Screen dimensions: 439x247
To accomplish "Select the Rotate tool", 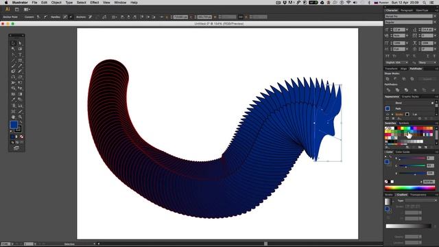I will click(13, 77).
